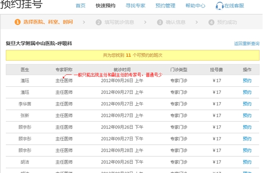This screenshot has height=173, width=264.
Task: Click the 挂号费 column header
Action: tap(217, 69)
